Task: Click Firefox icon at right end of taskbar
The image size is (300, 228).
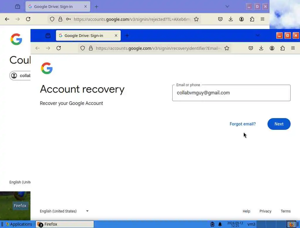Action: pyautogui.click(x=291, y=224)
